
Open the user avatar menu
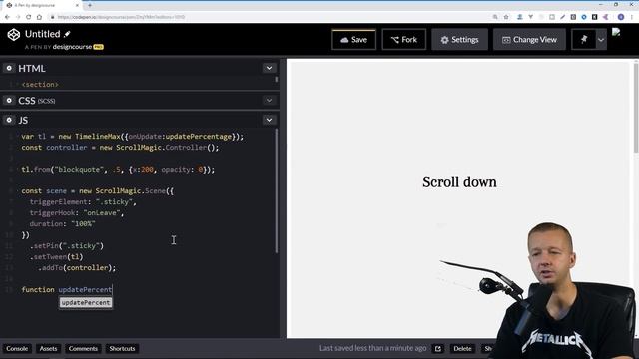pyautogui.click(x=616, y=33)
